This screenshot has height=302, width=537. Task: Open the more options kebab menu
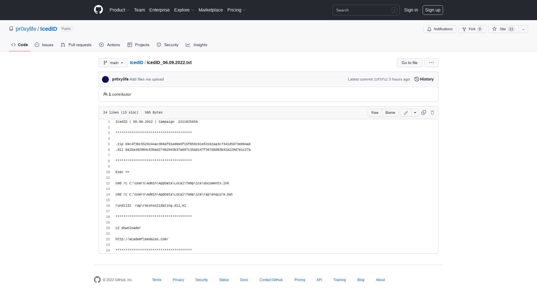tap(431, 63)
